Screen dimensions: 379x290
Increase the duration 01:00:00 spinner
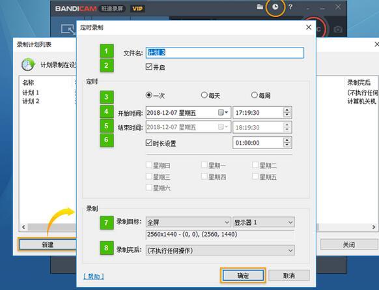[x=287, y=140]
